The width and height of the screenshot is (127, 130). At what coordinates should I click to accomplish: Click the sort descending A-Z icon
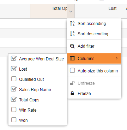pyautogui.click(x=72, y=34)
